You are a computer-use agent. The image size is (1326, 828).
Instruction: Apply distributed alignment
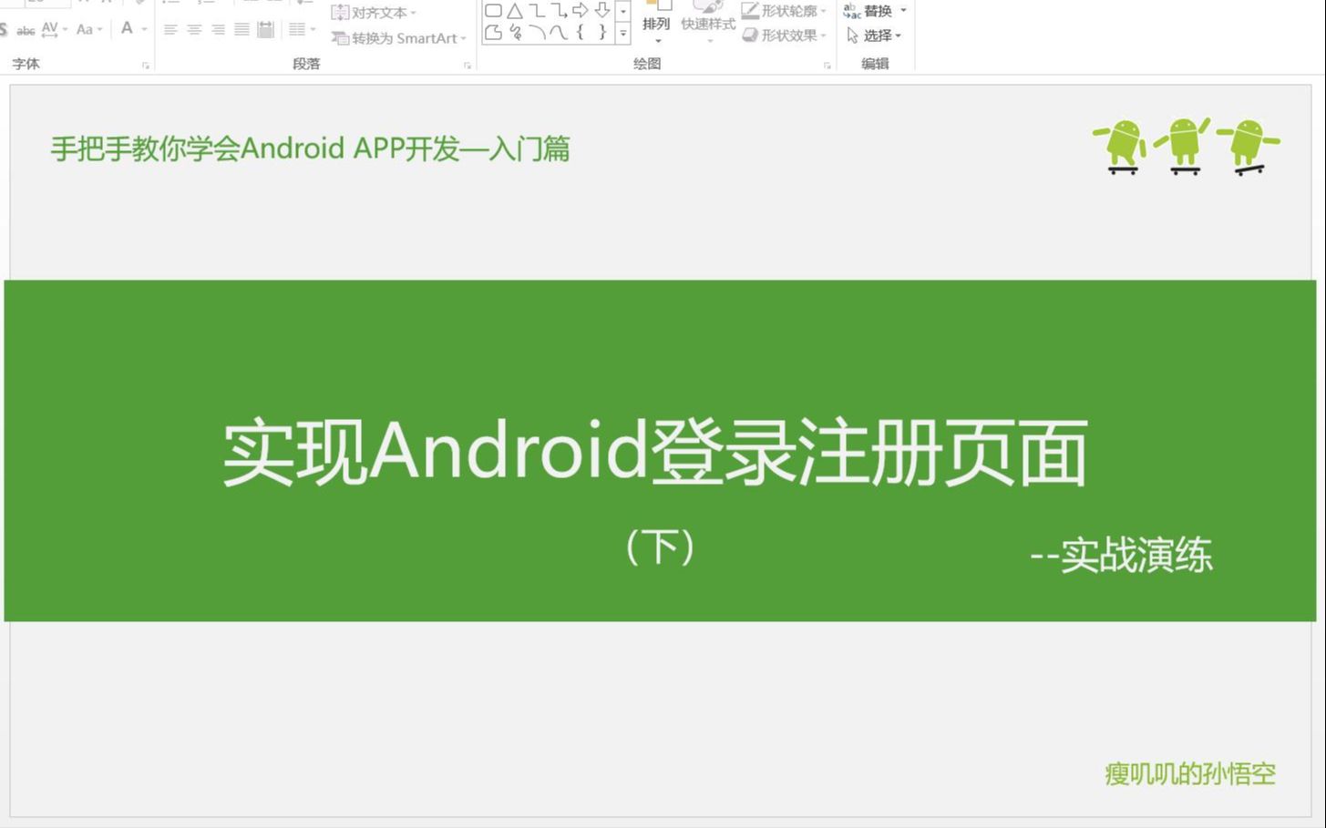[265, 30]
